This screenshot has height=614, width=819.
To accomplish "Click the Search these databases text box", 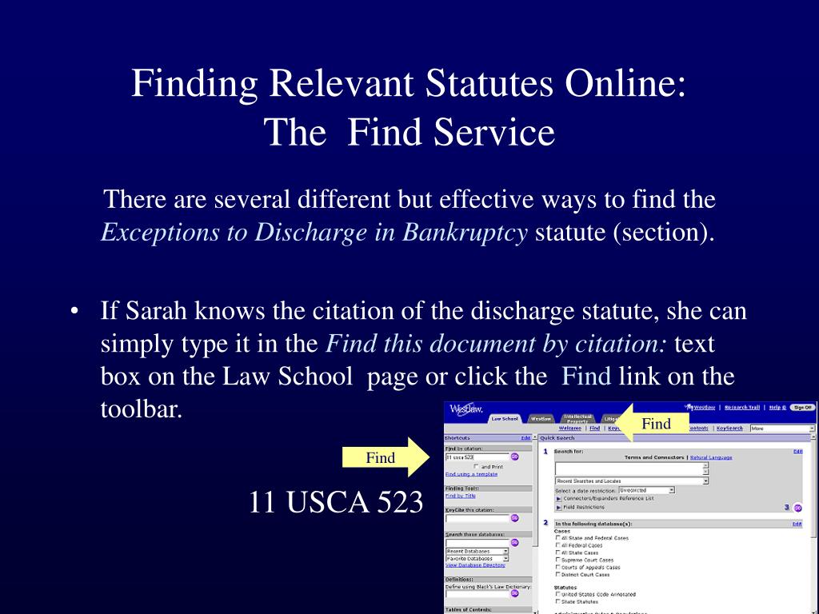I will tap(477, 543).
